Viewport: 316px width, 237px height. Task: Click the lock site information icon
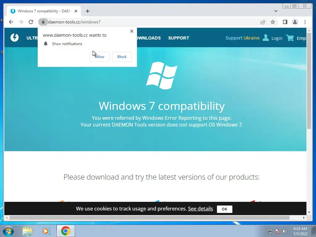click(43, 22)
